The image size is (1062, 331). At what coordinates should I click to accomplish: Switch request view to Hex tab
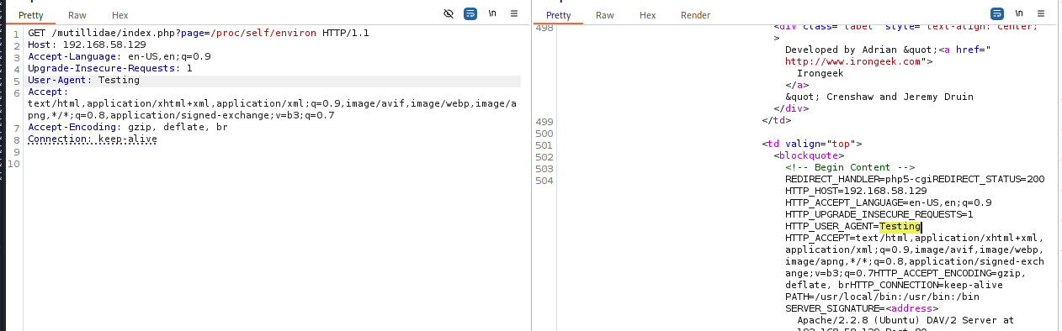click(x=119, y=15)
